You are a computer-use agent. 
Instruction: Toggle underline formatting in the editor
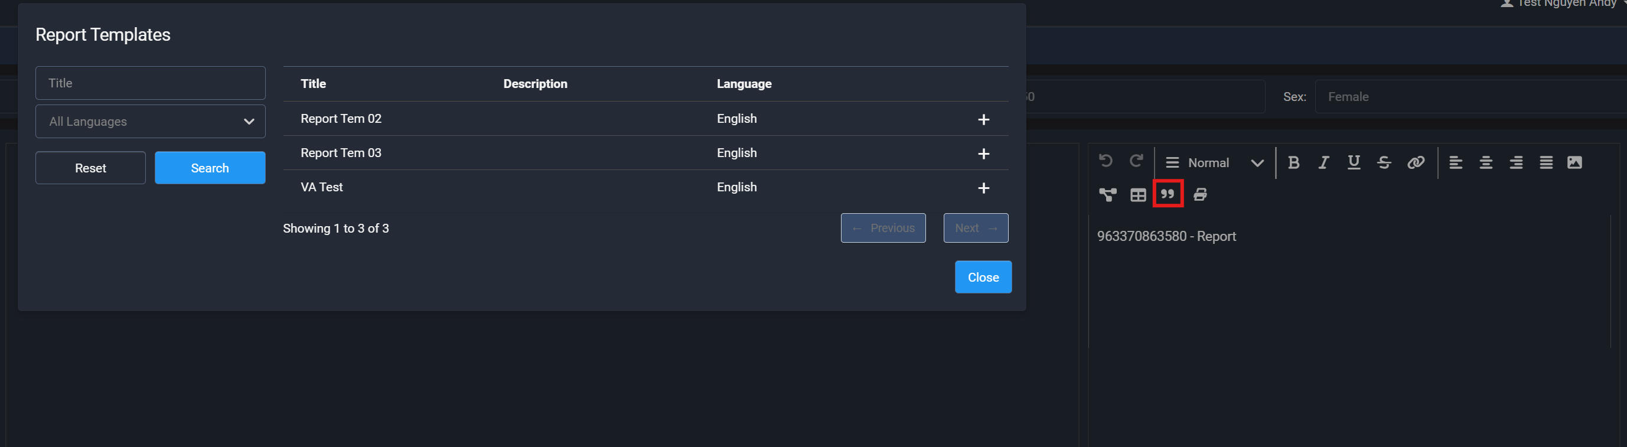[1354, 163]
